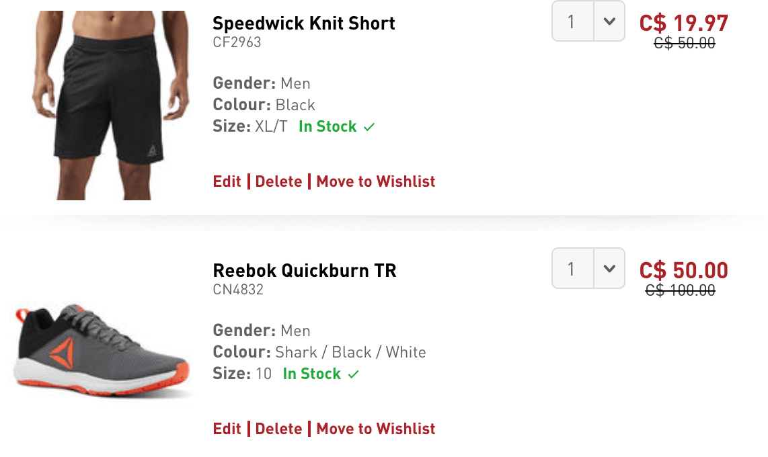Edit the Reebok Quickburn TR item
This screenshot has width=768, height=457.
coord(227,429)
